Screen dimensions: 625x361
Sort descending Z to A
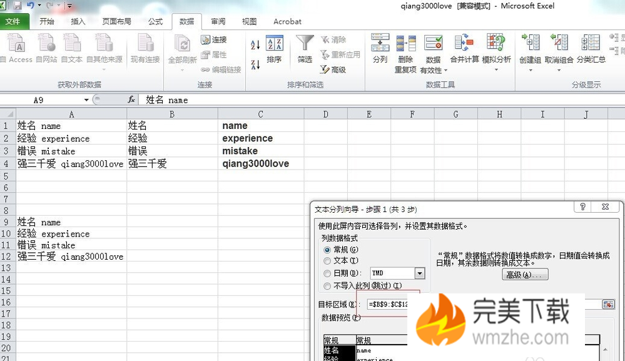pos(255,64)
